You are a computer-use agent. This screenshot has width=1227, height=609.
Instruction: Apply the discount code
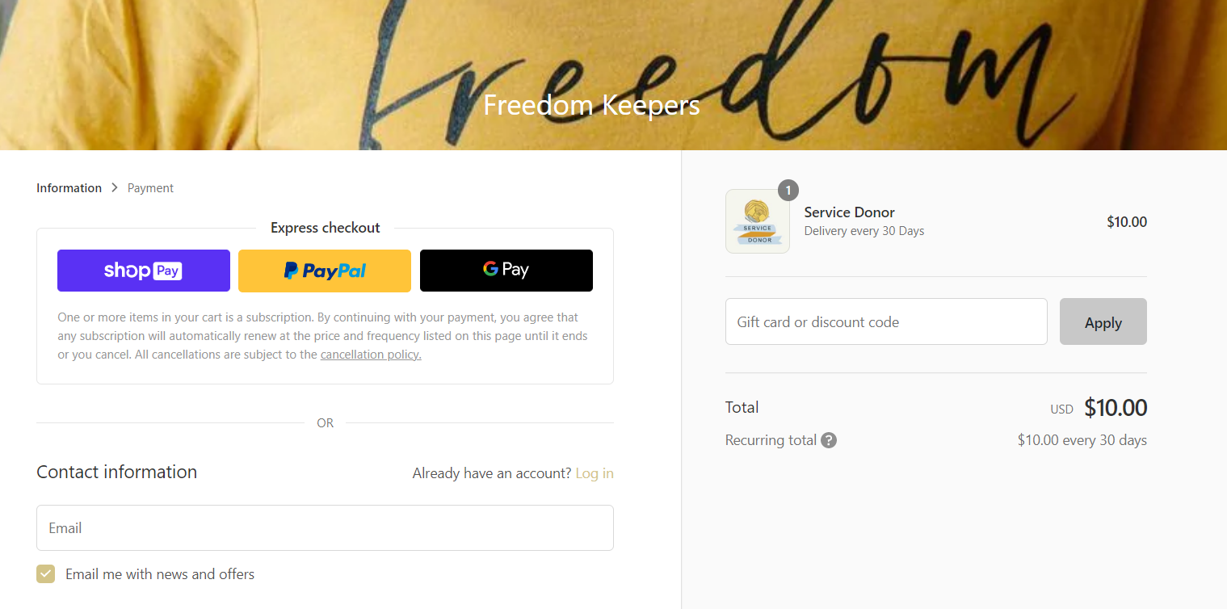click(1103, 321)
